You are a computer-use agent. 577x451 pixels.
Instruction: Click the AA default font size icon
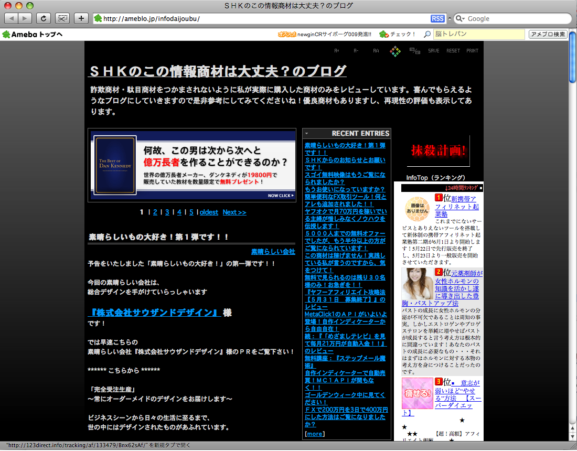point(376,51)
